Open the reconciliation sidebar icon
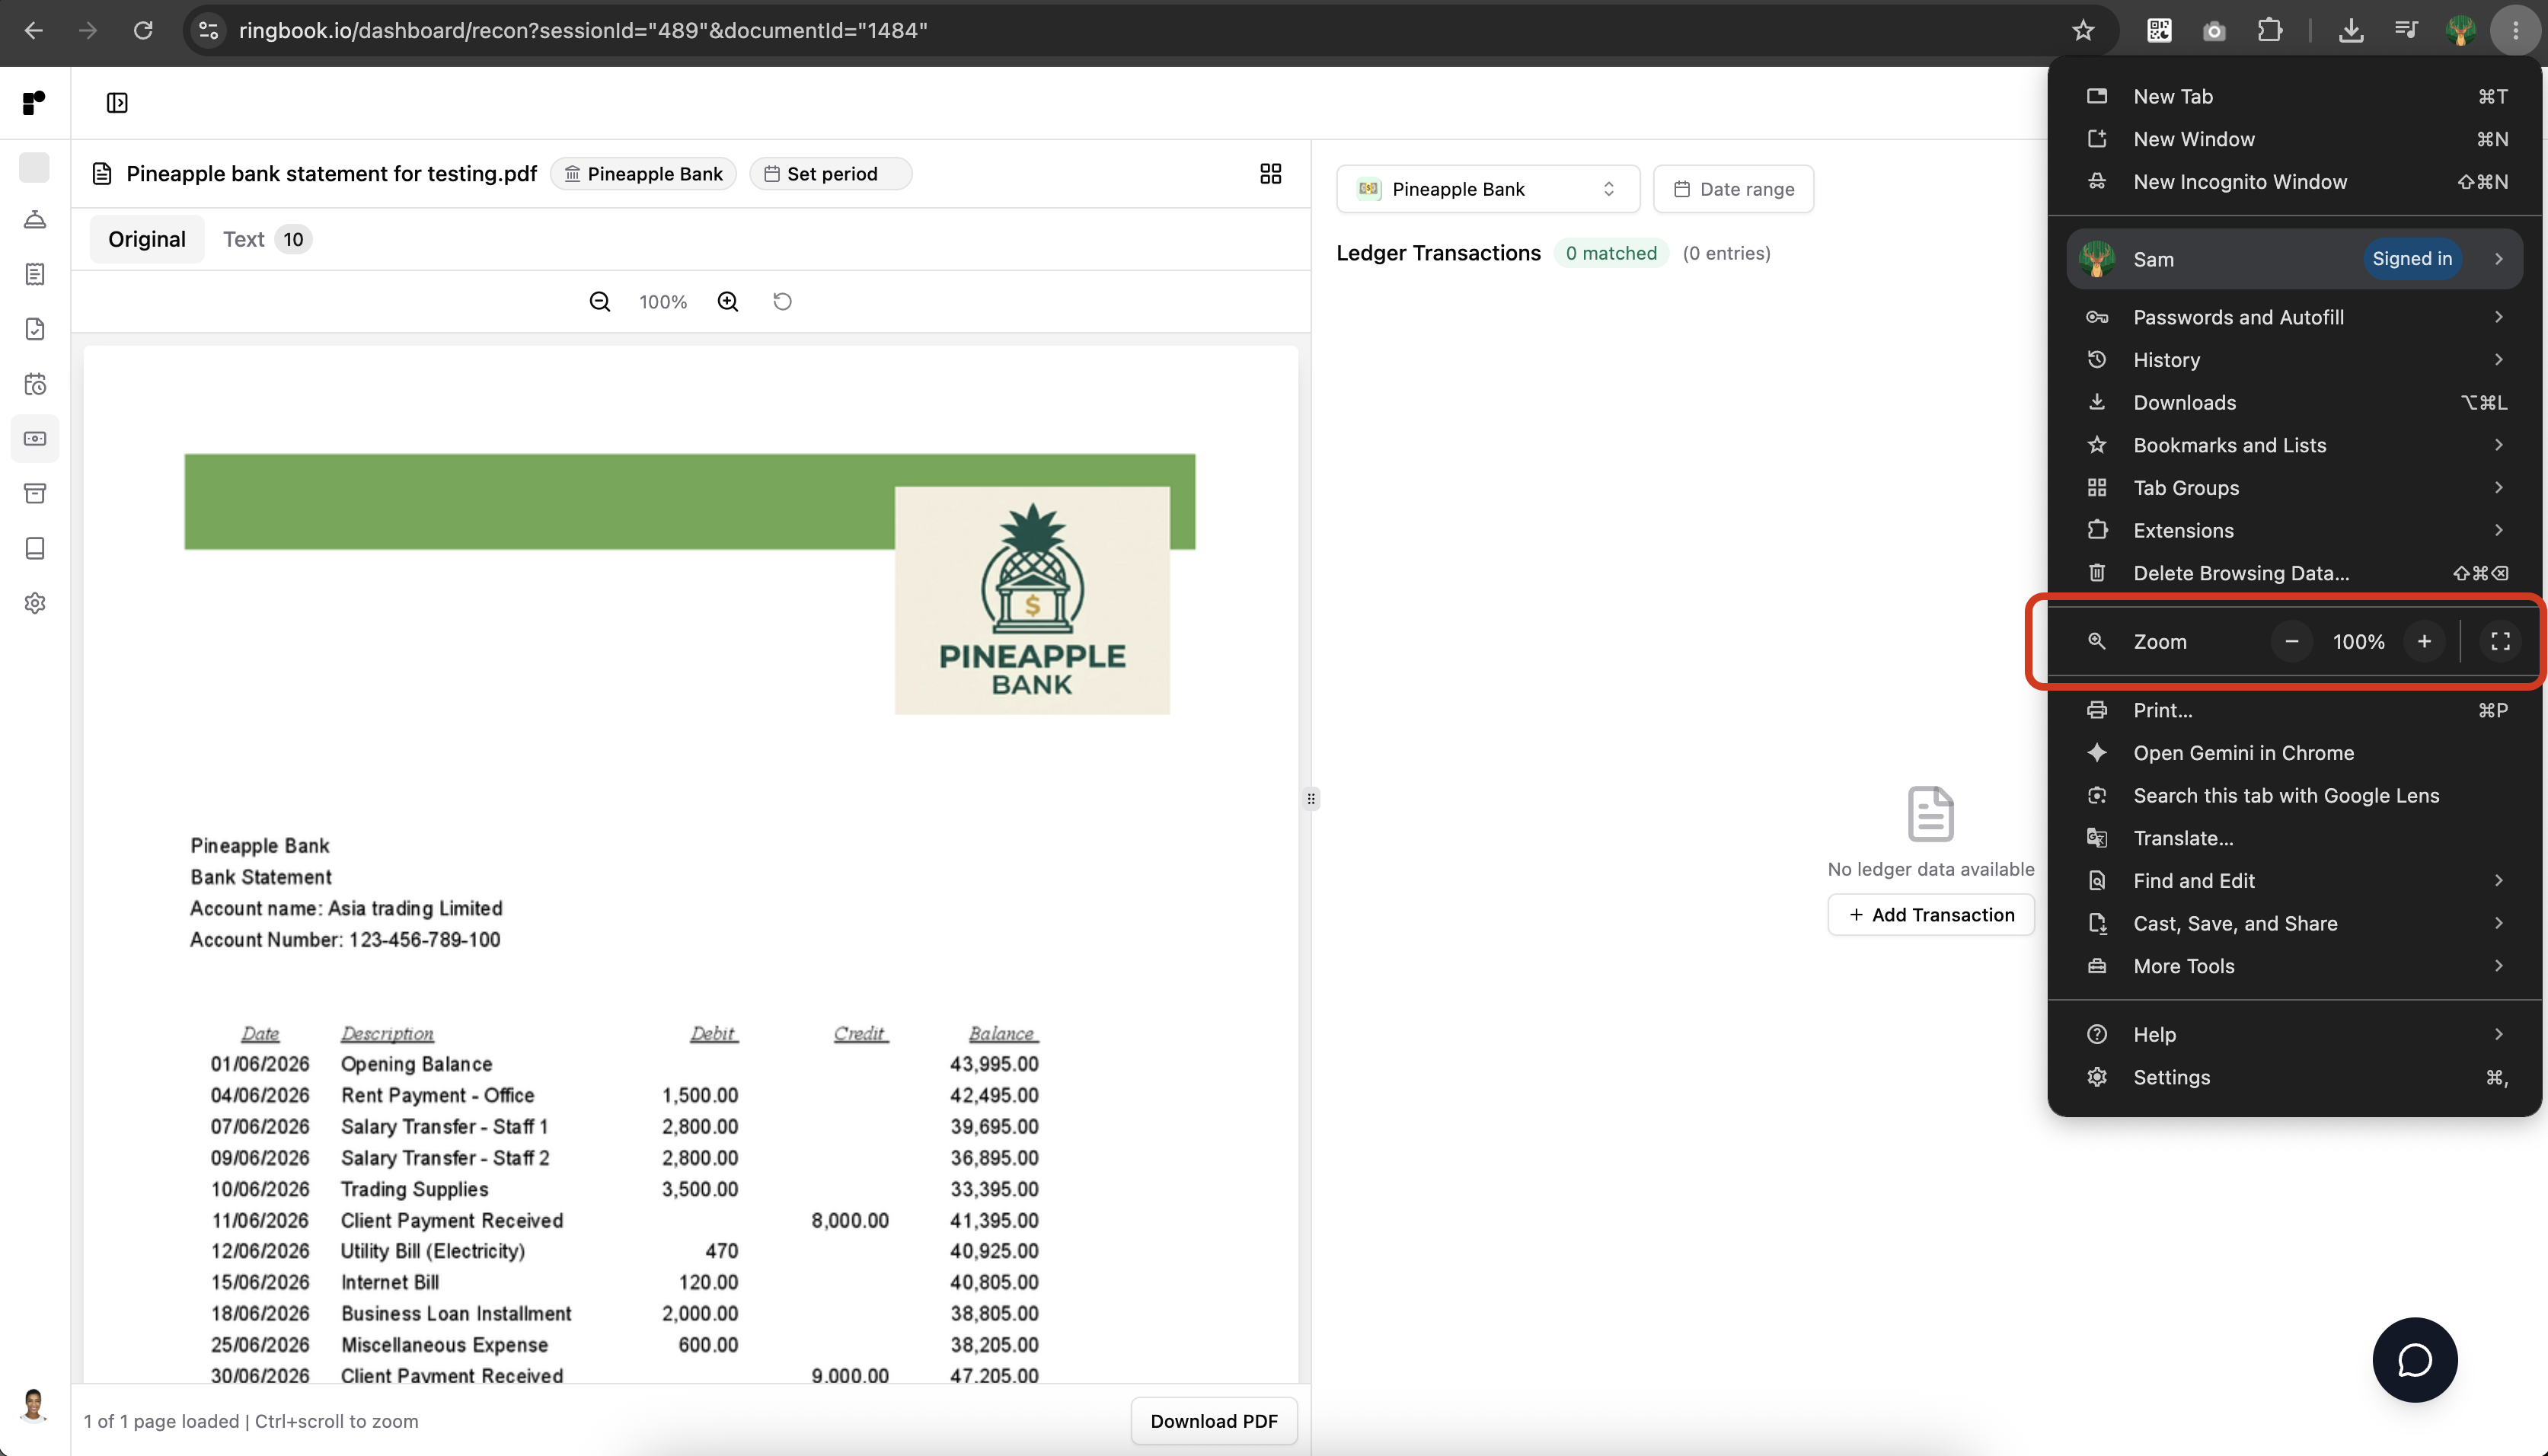The height and width of the screenshot is (1456, 2548). click(x=35, y=439)
